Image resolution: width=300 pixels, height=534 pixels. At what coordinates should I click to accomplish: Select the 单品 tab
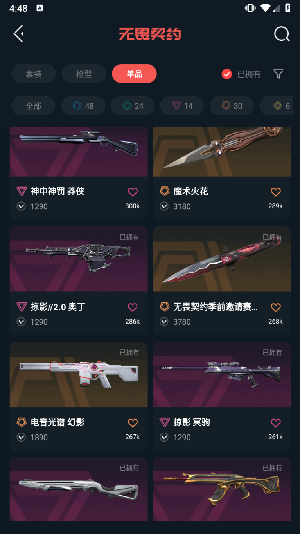click(134, 74)
